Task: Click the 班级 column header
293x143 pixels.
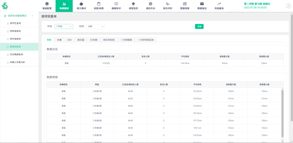Action: click(x=97, y=84)
